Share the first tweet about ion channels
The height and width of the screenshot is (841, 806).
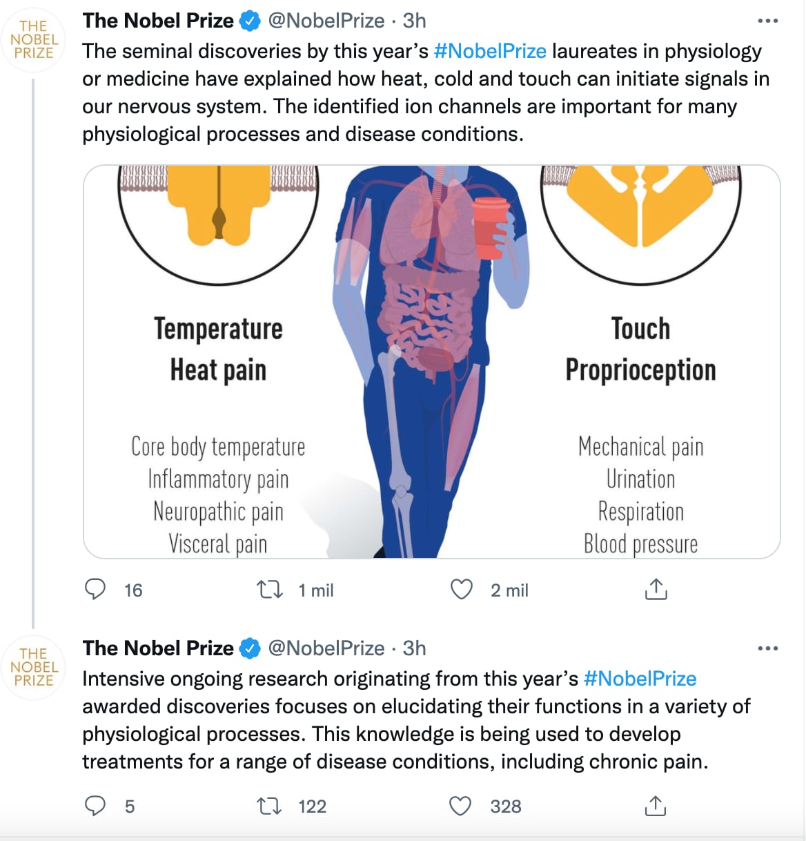click(656, 590)
